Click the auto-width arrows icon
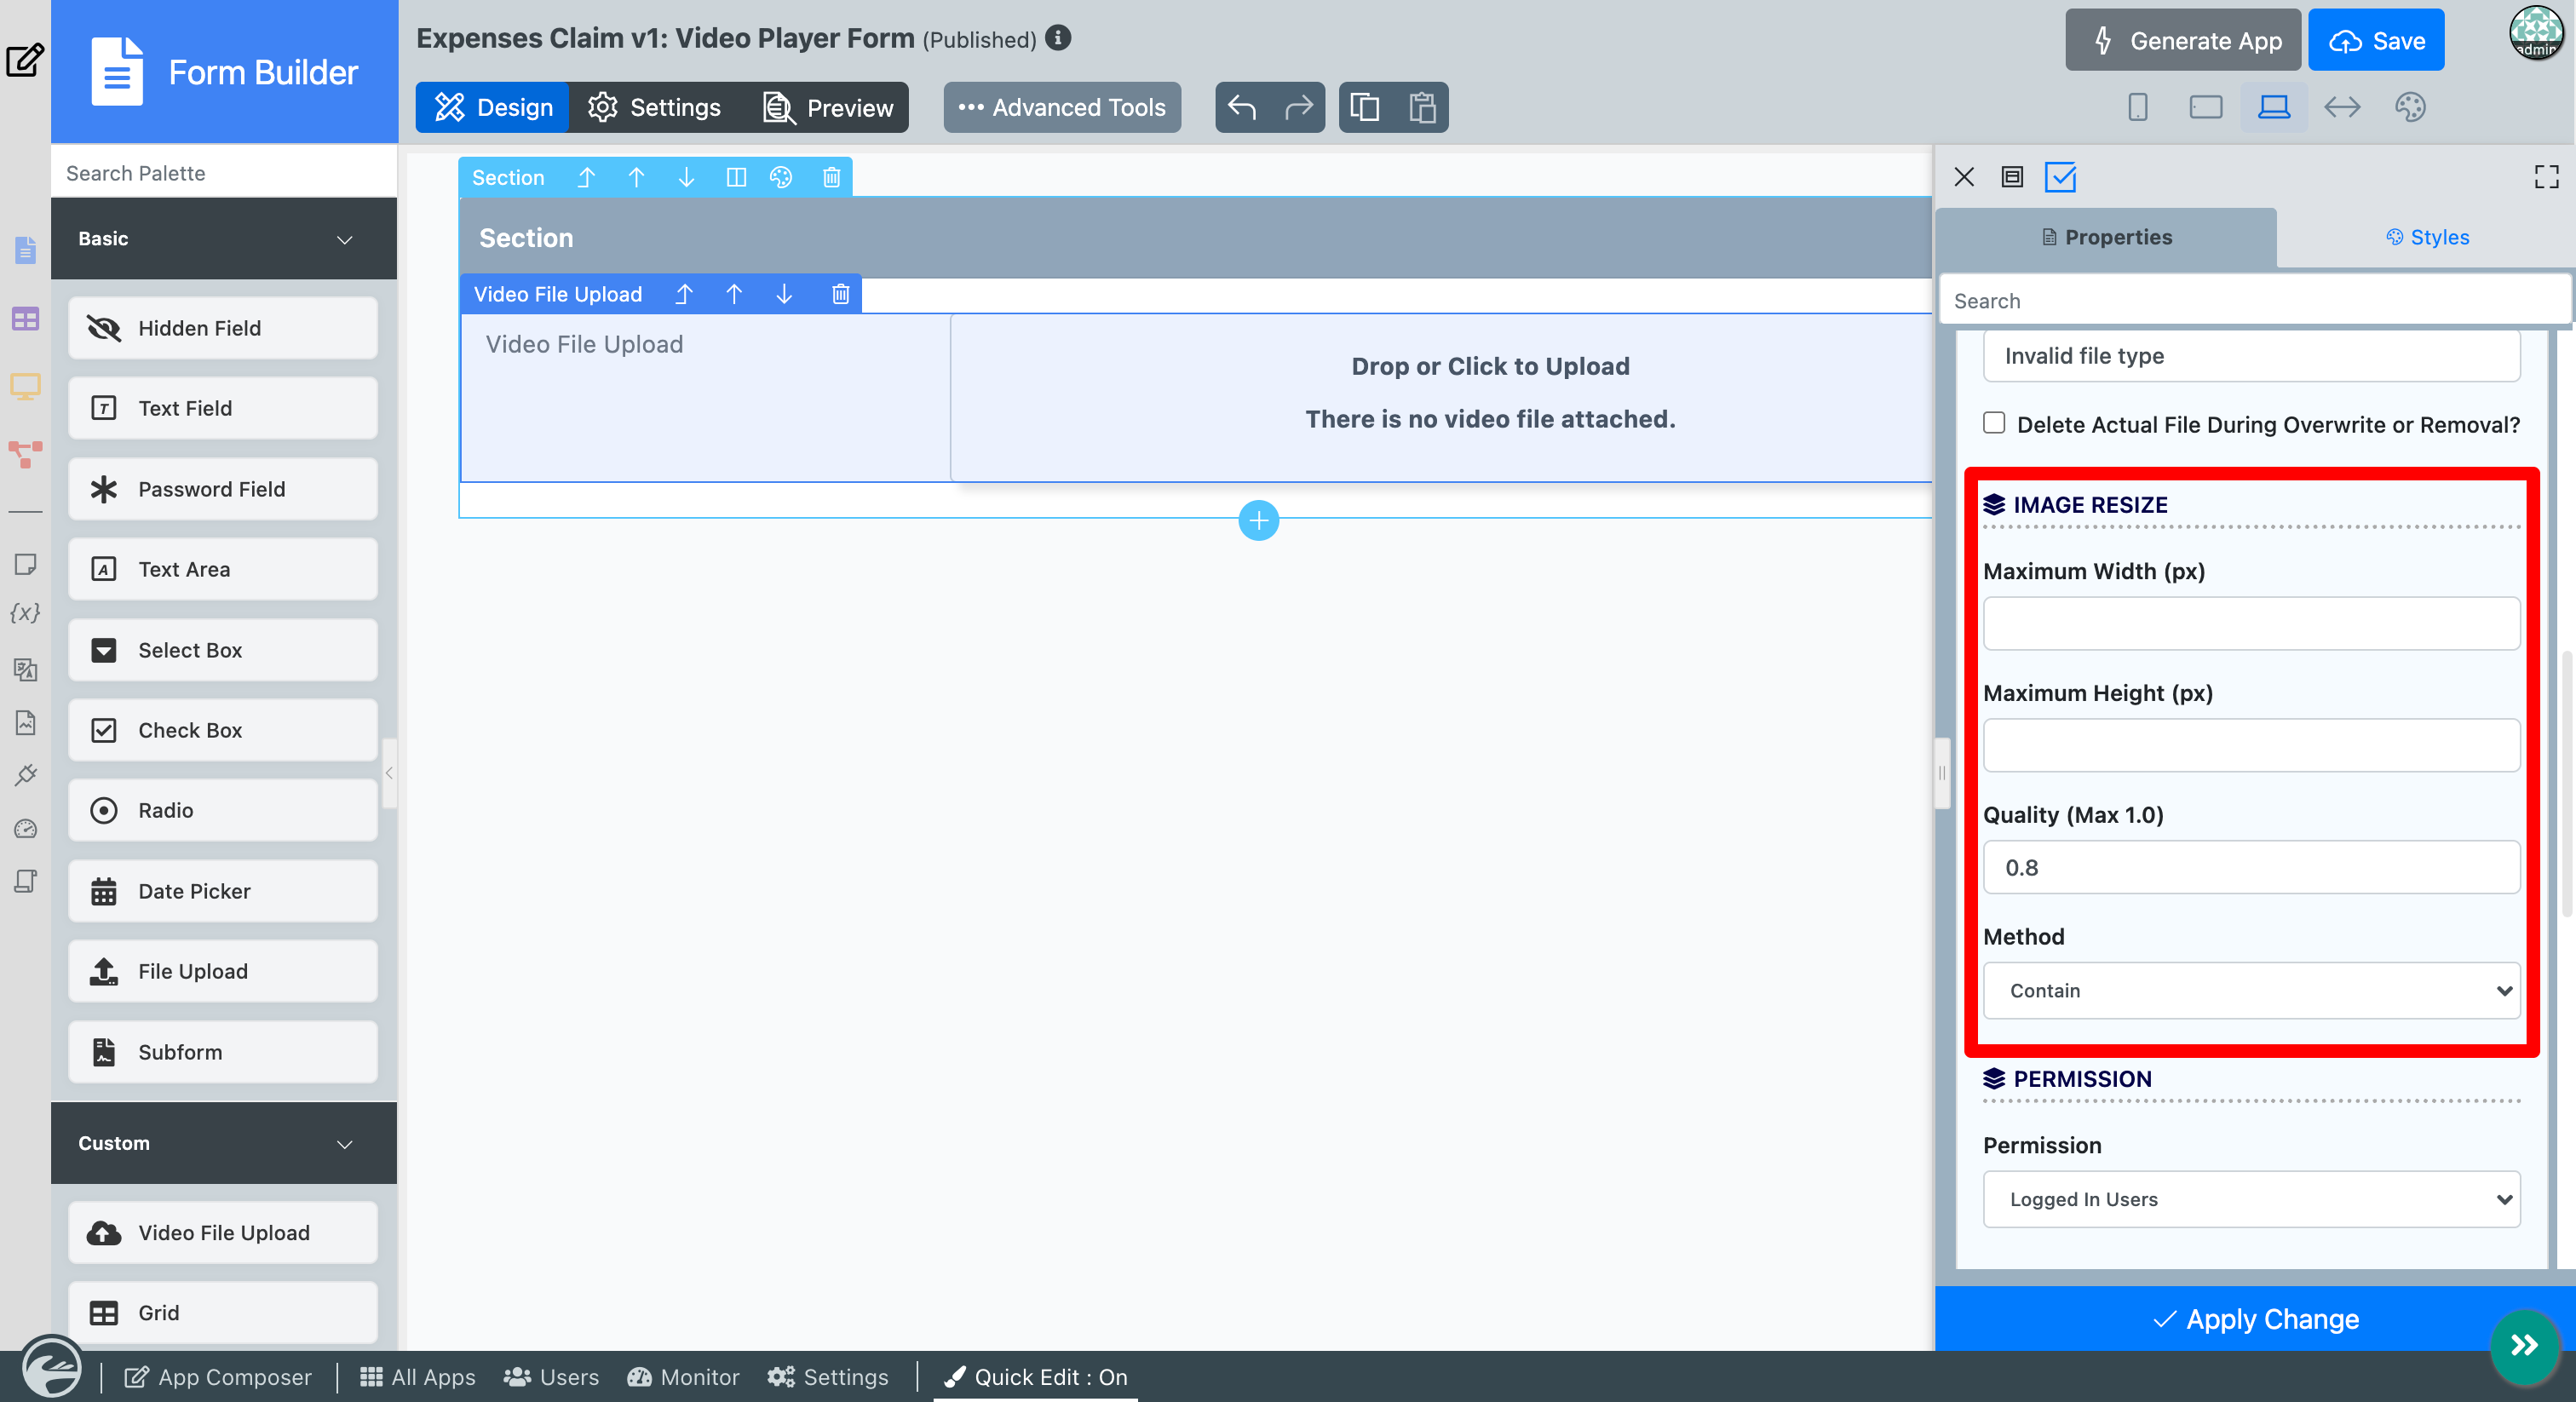Screen dimensions: 2576x1402 pyautogui.click(x=2342, y=107)
